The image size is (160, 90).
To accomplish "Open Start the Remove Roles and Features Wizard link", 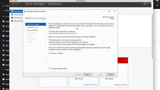I will click(63, 33).
